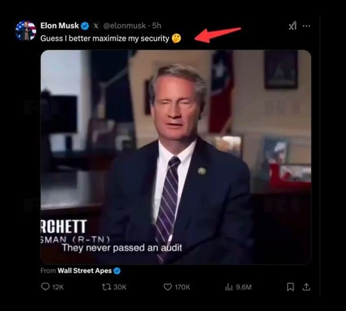Image resolution: width=346 pixels, height=311 pixels.
Task: Click verified badge beside Wall Street Apes
Action: point(116,270)
